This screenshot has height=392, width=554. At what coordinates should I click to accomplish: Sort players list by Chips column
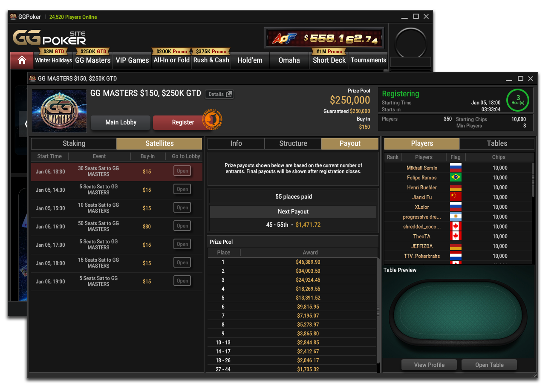coord(498,157)
